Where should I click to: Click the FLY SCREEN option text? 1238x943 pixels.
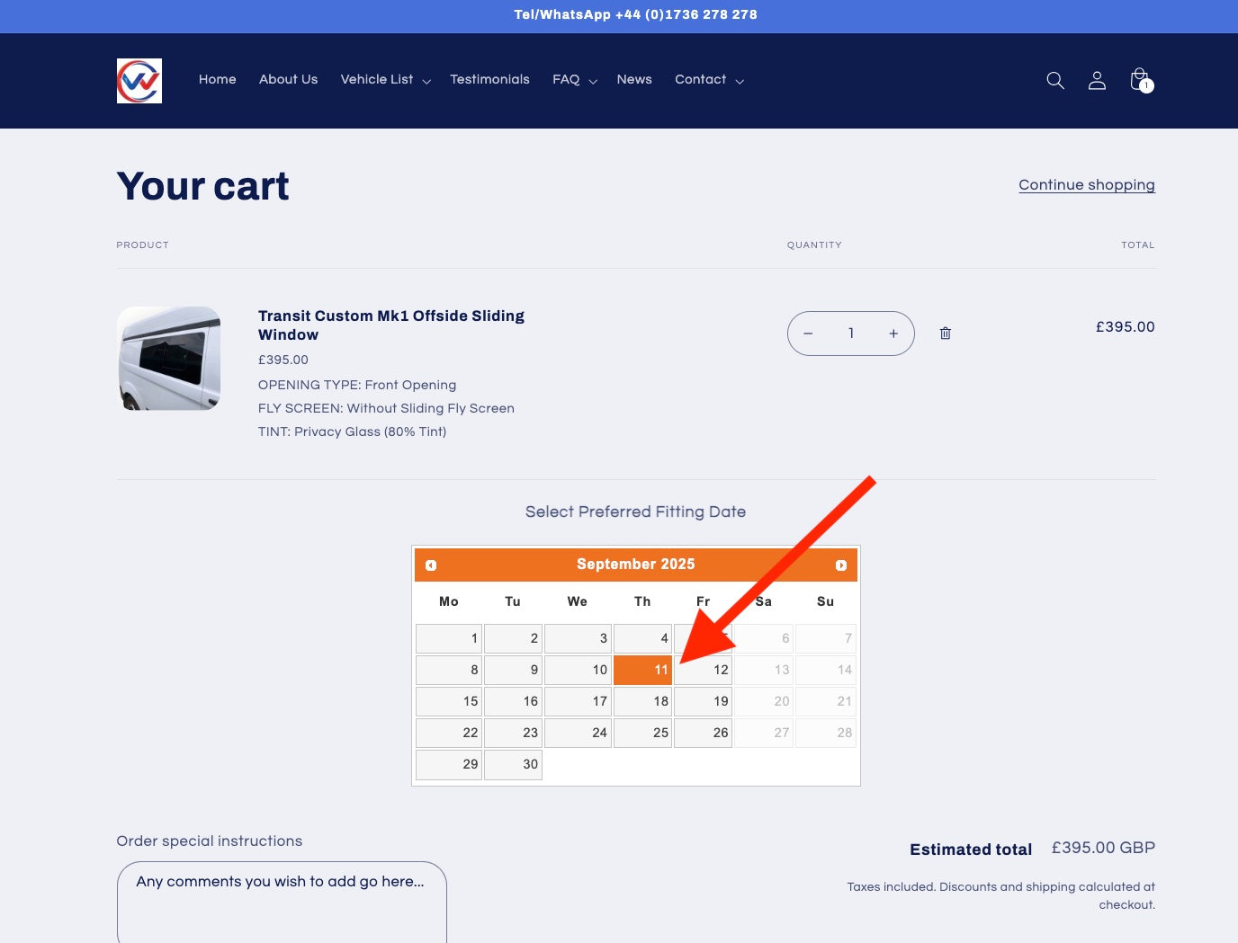click(386, 408)
